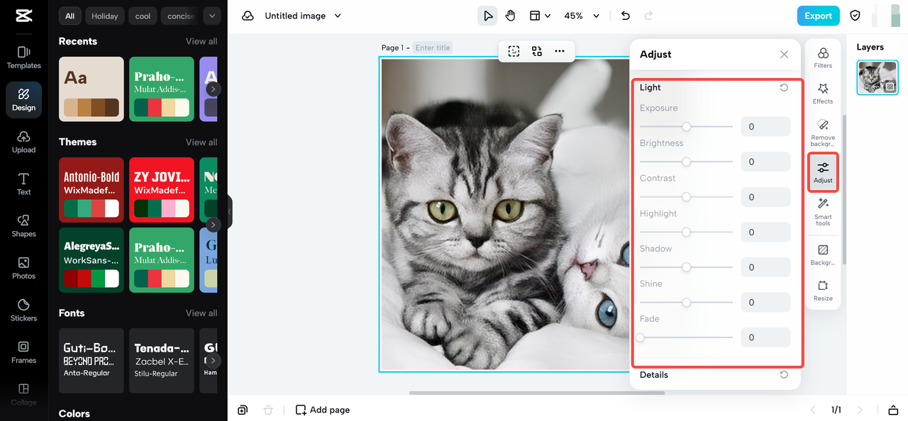Open the three-dot more options menu
The width and height of the screenshot is (908, 421).
click(560, 51)
